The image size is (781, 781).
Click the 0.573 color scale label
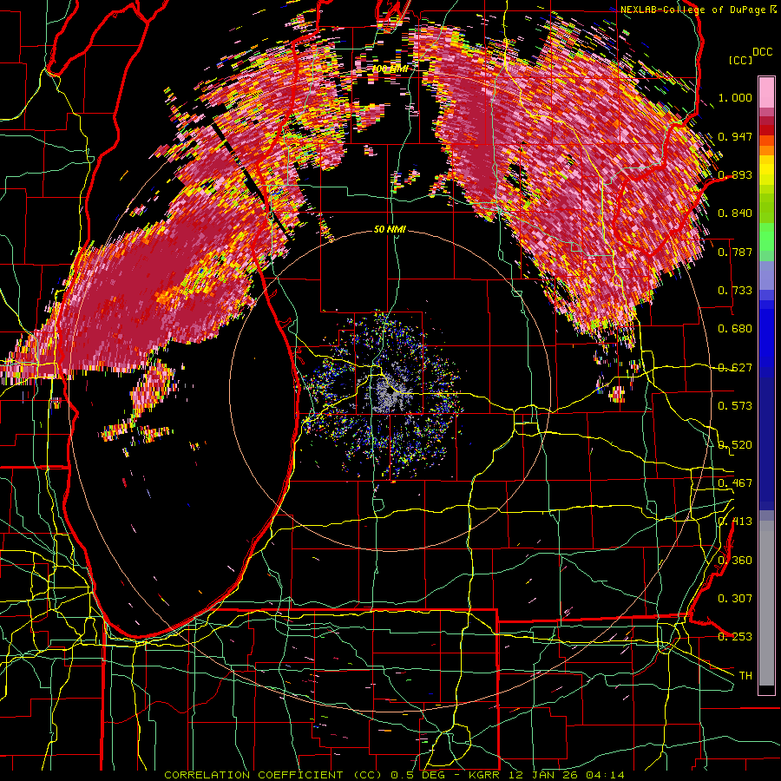point(735,406)
